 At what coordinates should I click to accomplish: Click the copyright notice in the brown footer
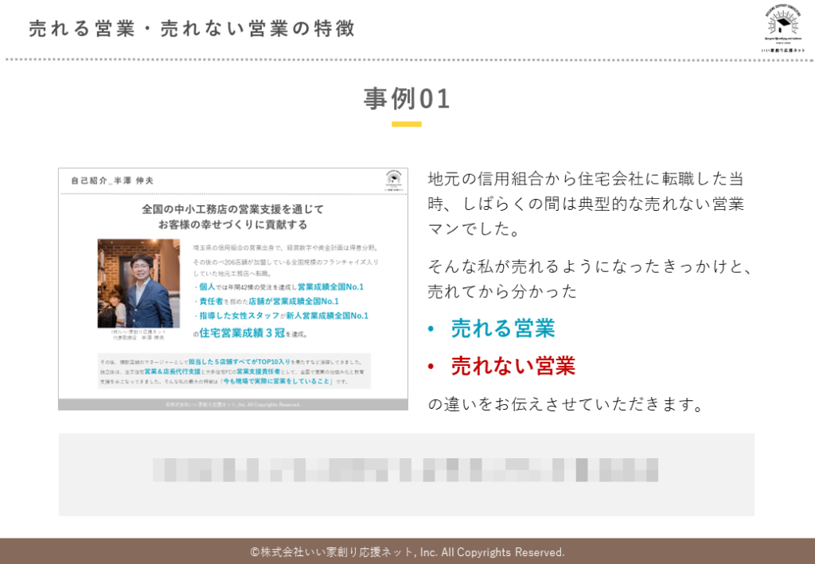[x=407, y=552]
